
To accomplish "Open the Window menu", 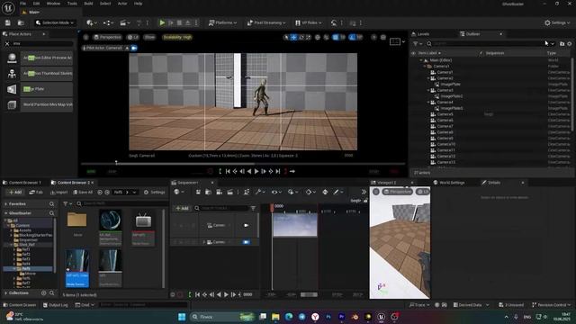I will tap(53, 4).
